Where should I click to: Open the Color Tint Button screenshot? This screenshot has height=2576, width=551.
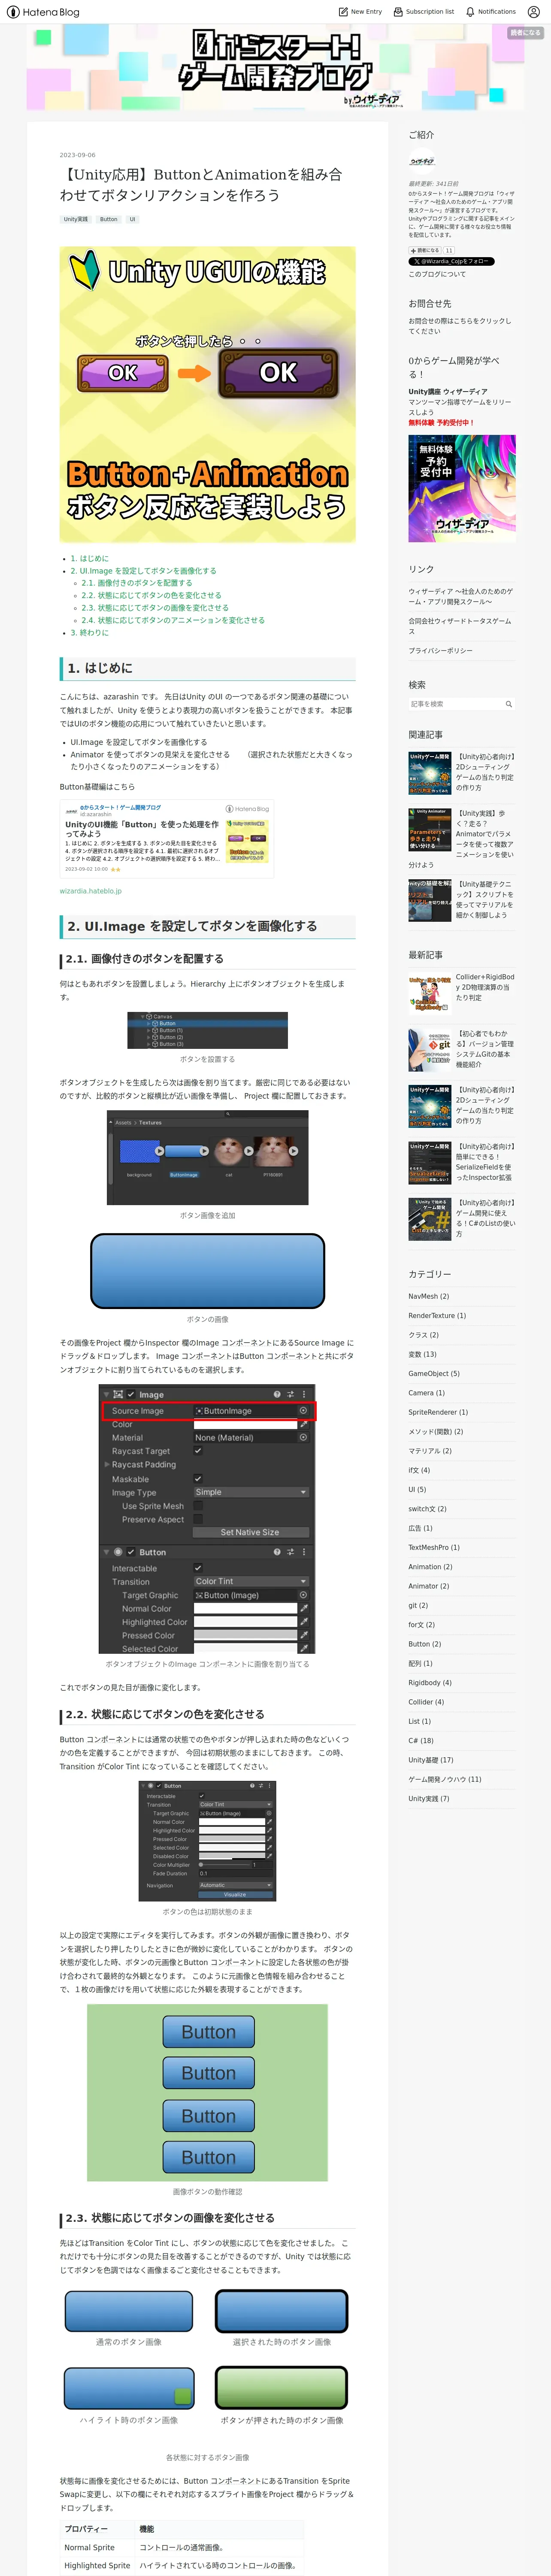click(207, 1841)
